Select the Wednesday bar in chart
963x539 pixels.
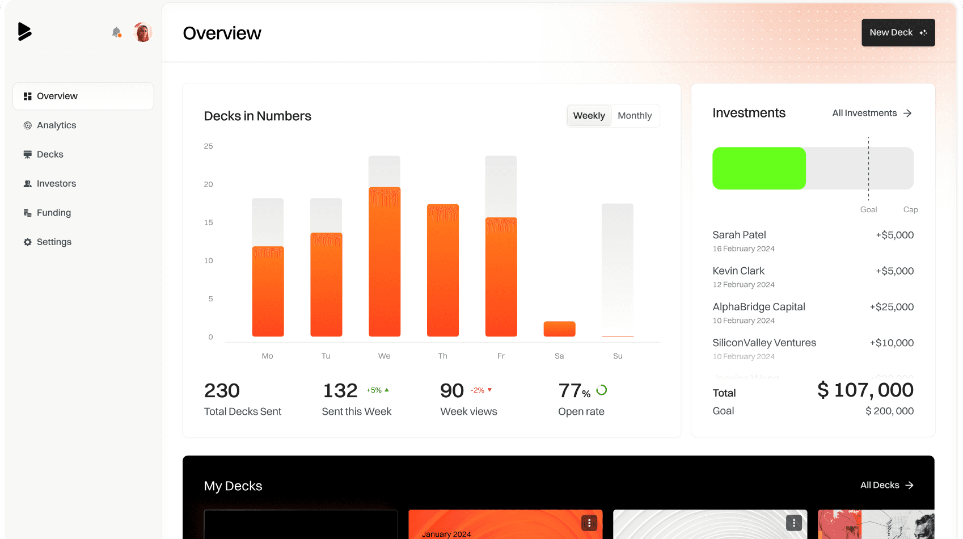point(385,262)
